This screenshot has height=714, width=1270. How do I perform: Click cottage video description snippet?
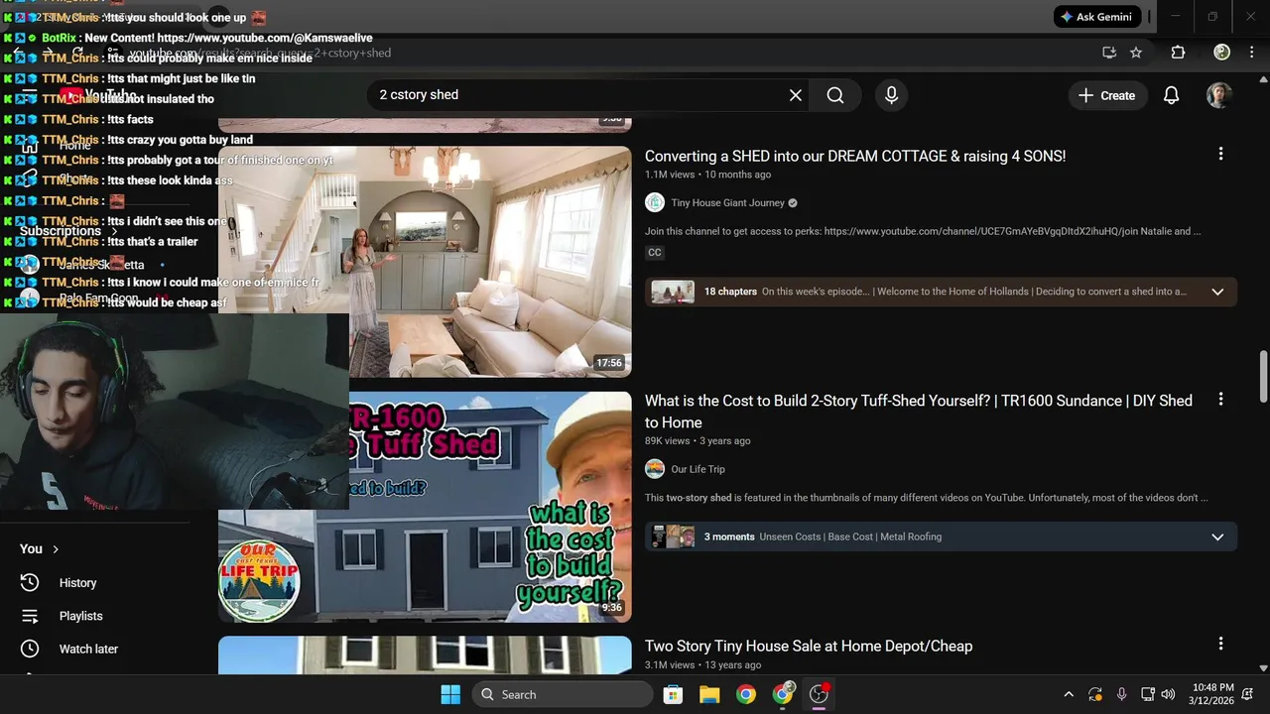point(923,231)
